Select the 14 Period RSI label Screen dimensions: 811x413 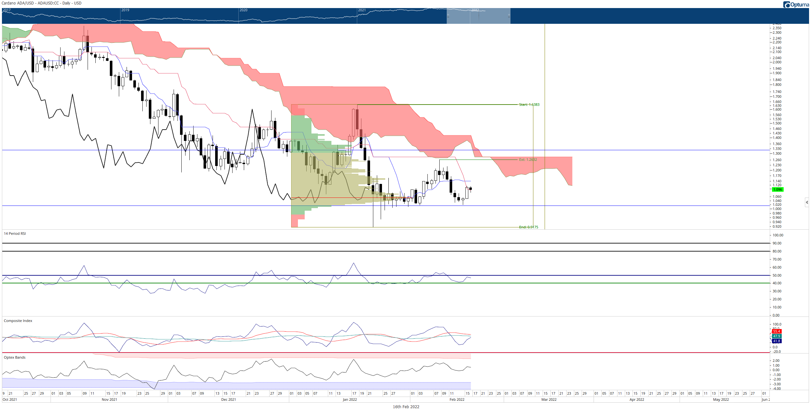(x=15, y=234)
